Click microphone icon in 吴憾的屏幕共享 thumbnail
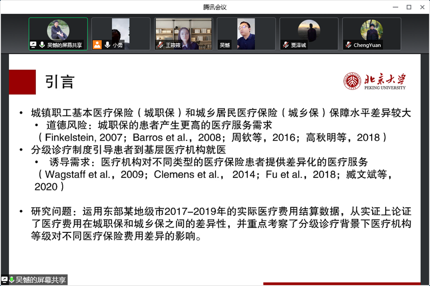The width and height of the screenshot is (430, 286). tap(42, 45)
